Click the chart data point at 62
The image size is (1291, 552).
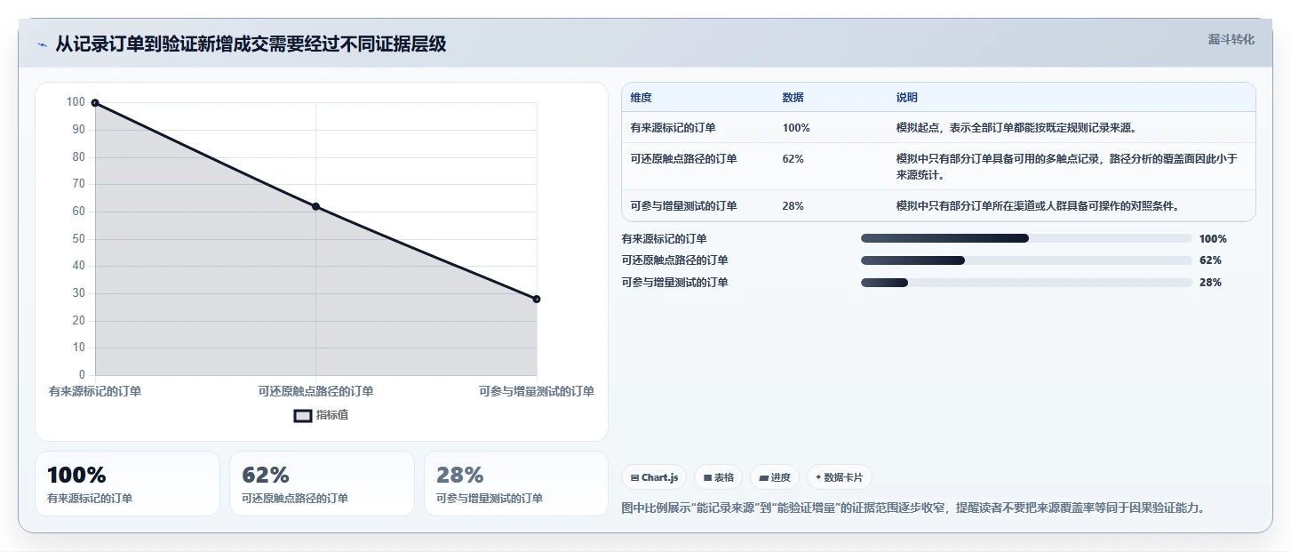tap(315, 206)
